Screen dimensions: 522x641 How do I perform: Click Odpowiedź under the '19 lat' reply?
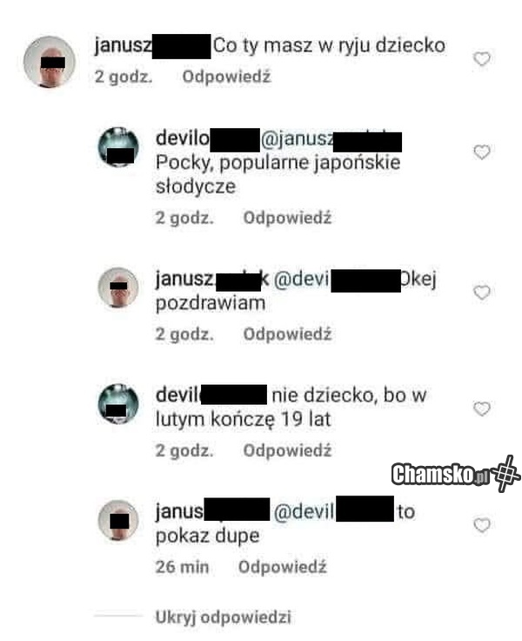pyautogui.click(x=287, y=450)
